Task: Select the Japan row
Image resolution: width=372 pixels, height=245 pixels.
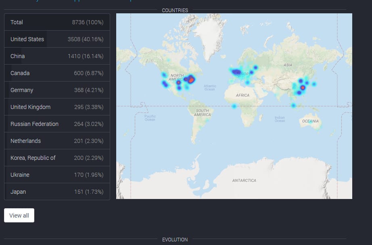Action: point(57,192)
